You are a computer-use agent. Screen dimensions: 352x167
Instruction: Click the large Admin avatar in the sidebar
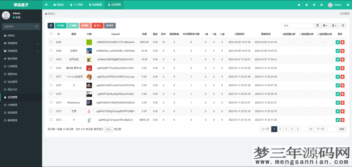(6, 15)
